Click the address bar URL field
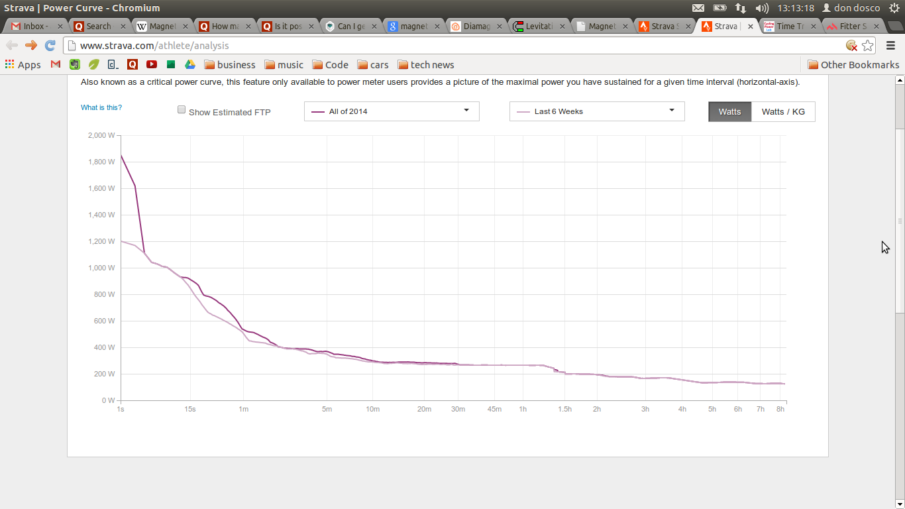Screen dimensions: 905x509 (x=457, y=46)
